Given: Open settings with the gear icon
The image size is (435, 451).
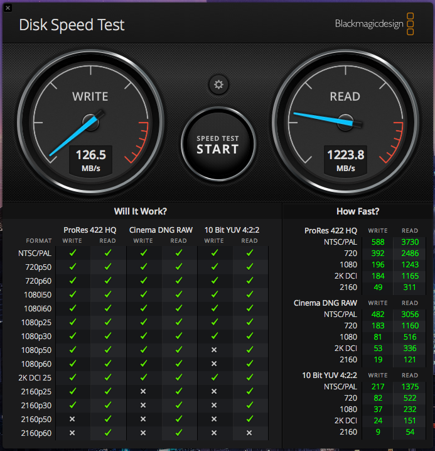Looking at the screenshot, I should pos(218,84).
